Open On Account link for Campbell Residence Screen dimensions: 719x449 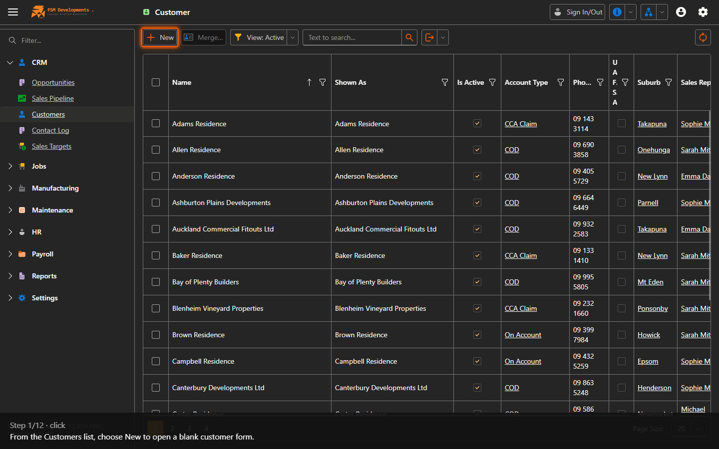click(x=523, y=361)
